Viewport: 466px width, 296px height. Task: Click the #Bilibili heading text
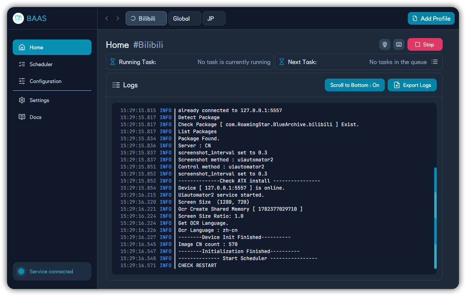coord(148,45)
